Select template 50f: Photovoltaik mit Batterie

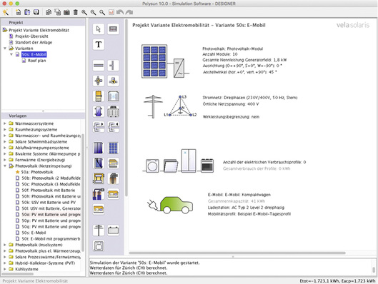48,190
